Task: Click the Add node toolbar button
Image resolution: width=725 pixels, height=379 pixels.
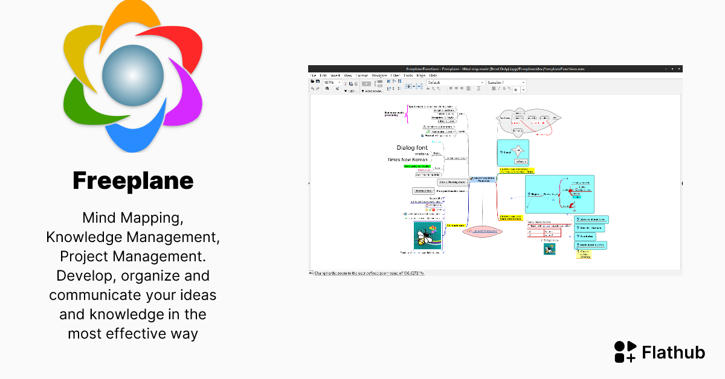Action: pyautogui.click(x=372, y=91)
